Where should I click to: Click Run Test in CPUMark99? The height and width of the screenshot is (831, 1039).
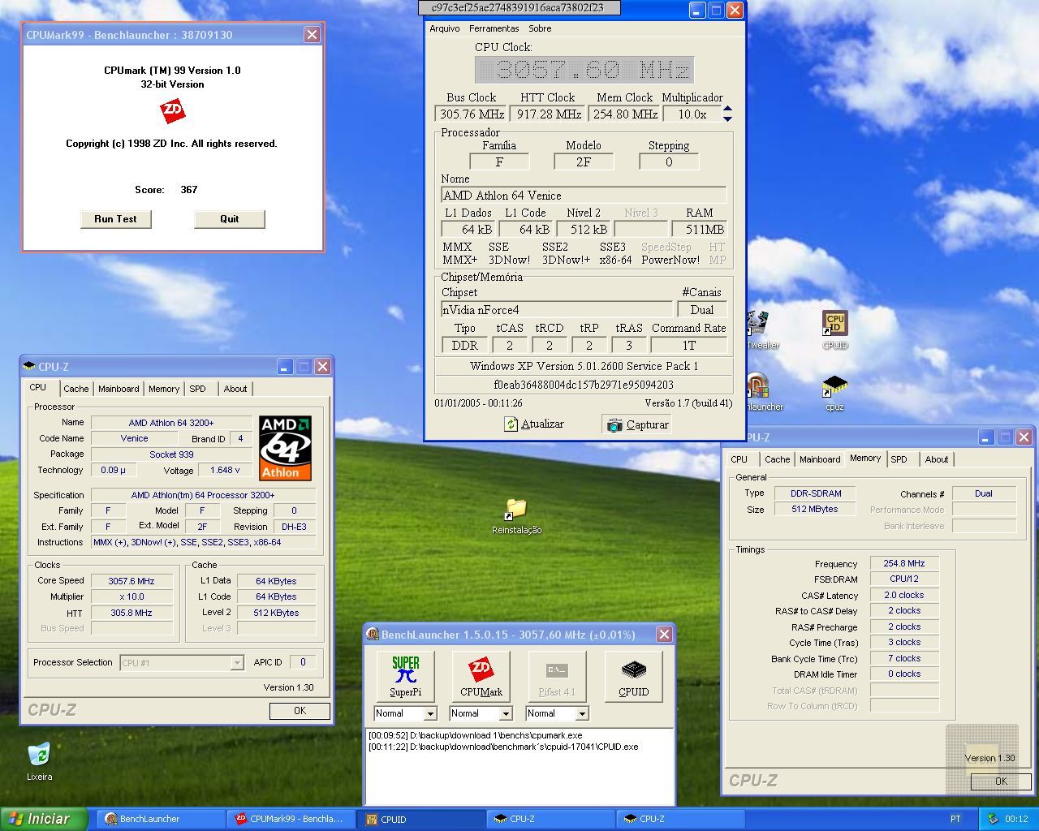pyautogui.click(x=115, y=219)
